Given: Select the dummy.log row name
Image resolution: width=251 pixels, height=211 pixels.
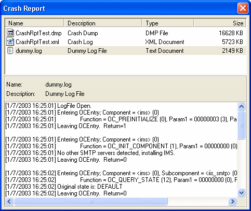Looking at the screenshot, I should pos(29,51).
